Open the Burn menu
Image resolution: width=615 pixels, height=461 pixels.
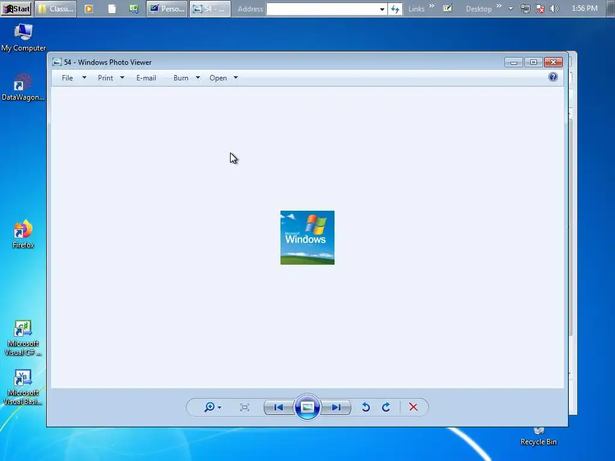pos(181,78)
